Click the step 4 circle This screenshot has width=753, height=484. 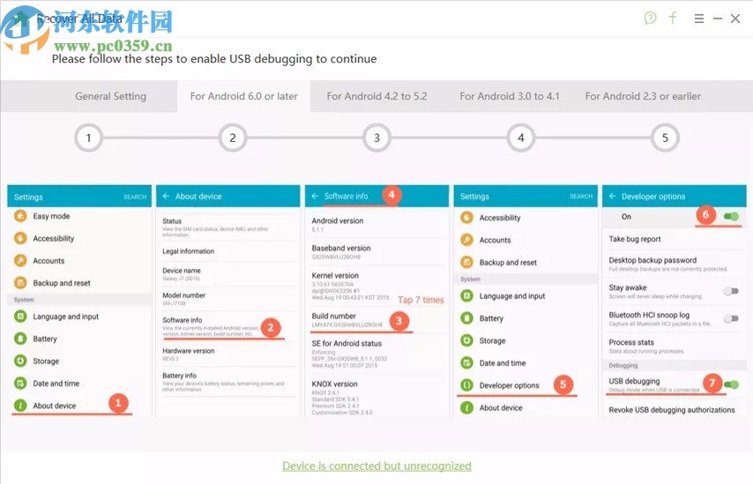[520, 138]
